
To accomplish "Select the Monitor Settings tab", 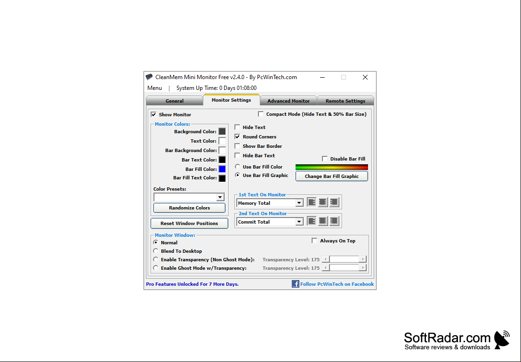I will [x=231, y=100].
